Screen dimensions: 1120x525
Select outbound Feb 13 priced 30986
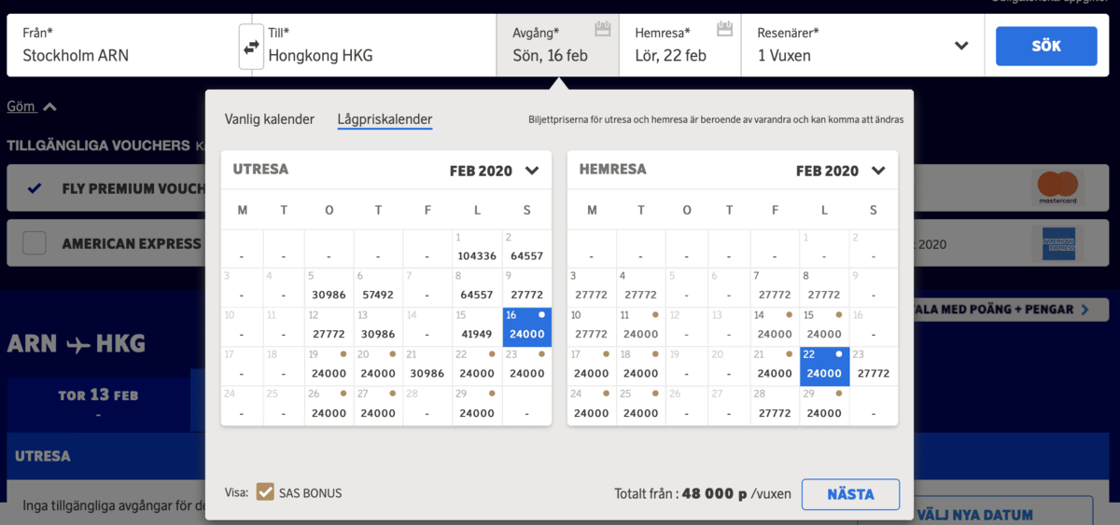[378, 326]
